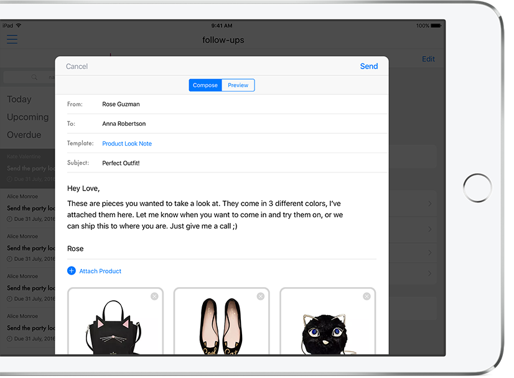
Task: Tap Edit in the follow-ups screen
Action: (428, 59)
